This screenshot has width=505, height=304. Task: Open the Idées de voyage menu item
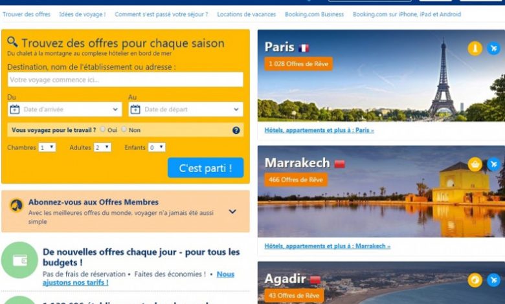coord(82,14)
